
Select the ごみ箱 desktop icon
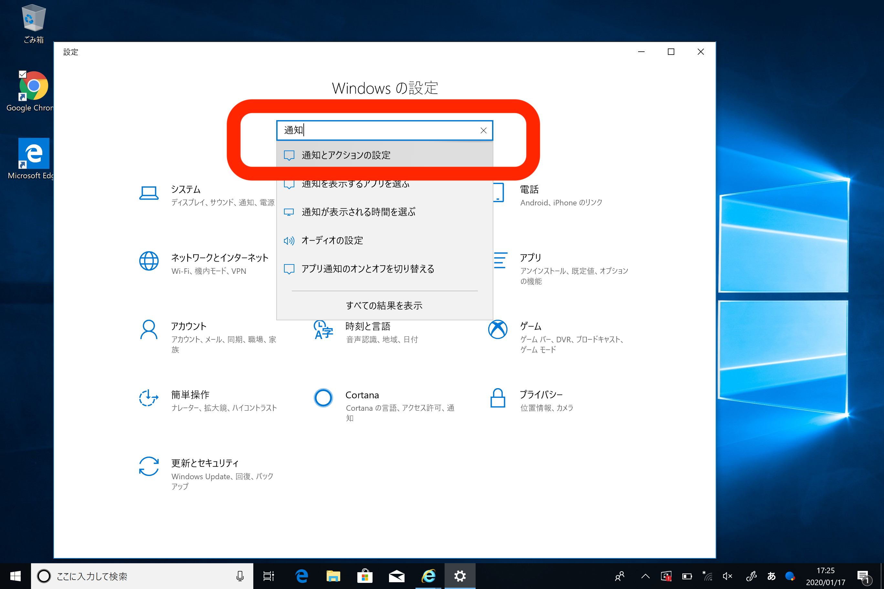34,23
